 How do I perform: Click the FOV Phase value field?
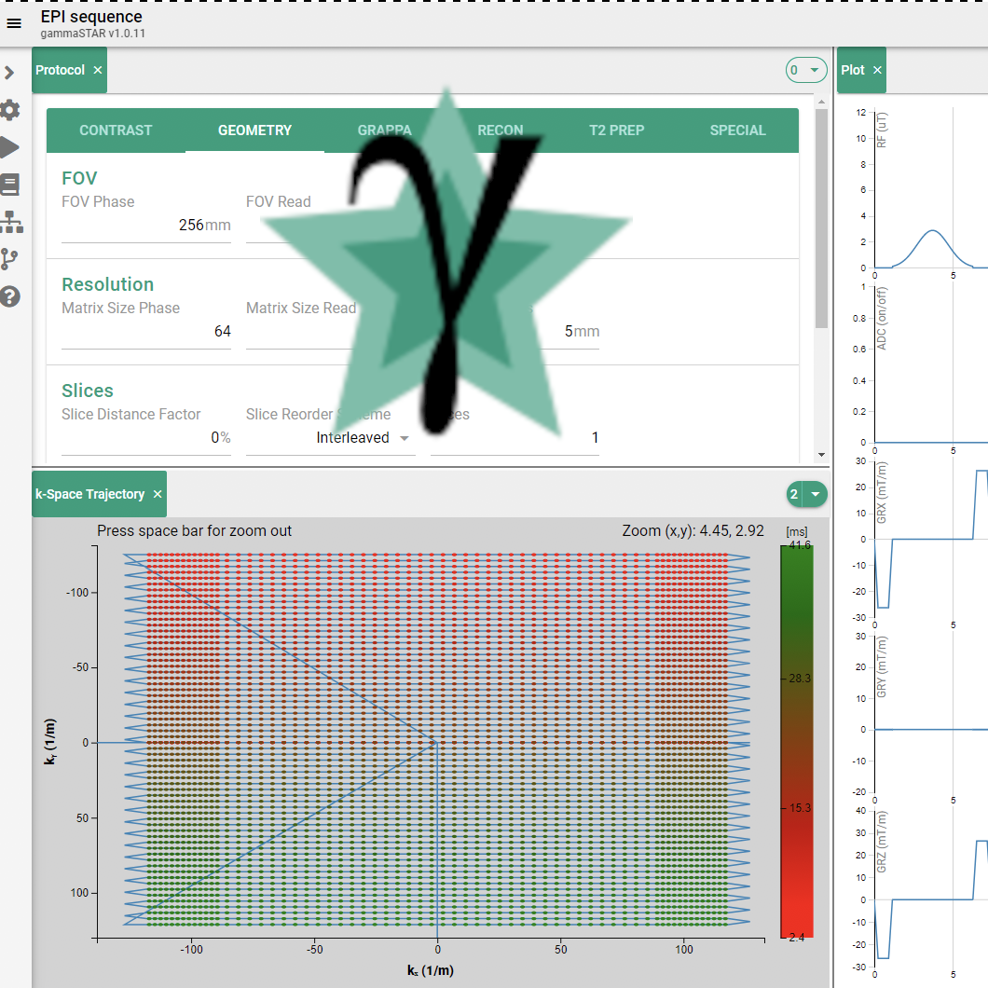click(146, 225)
